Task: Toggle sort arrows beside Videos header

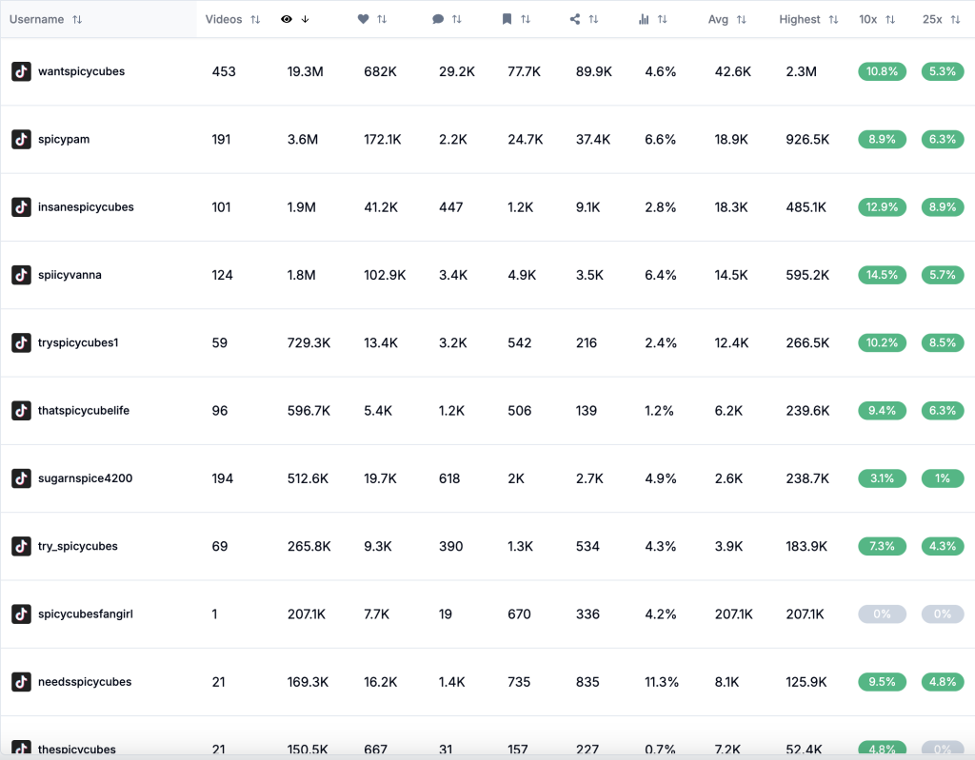Action: point(255,19)
